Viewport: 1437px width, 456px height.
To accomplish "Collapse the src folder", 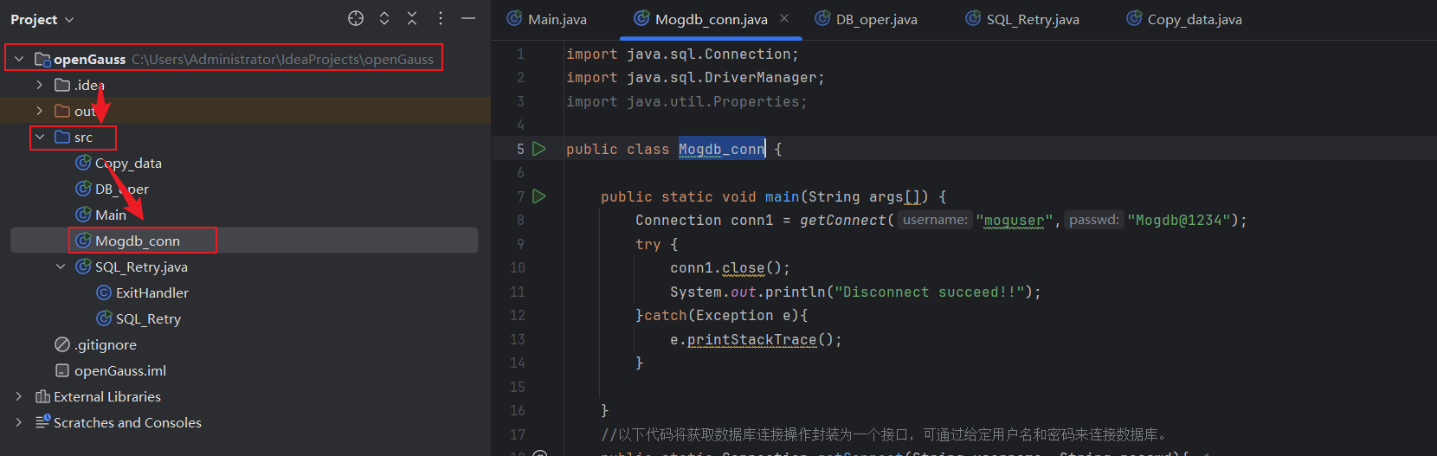I will (x=40, y=137).
